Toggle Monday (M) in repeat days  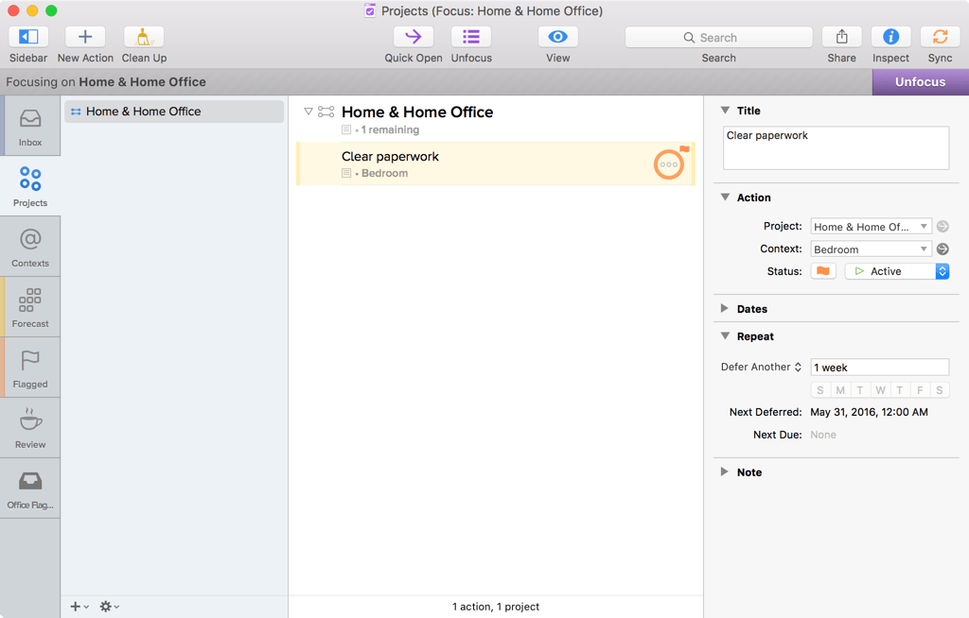[x=840, y=390]
